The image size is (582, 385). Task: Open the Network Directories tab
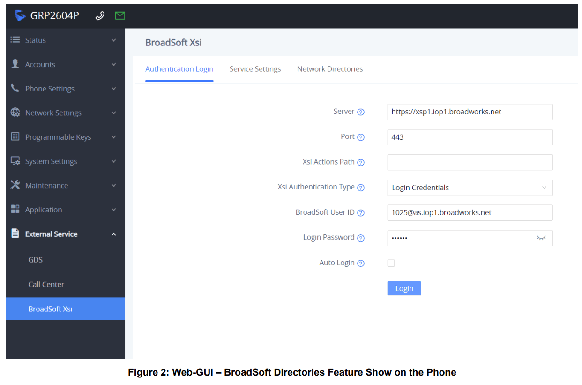click(330, 69)
